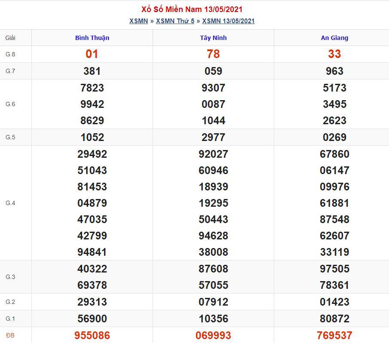Click the G.4 number 04879
The image size is (389, 343).
pos(92,203)
